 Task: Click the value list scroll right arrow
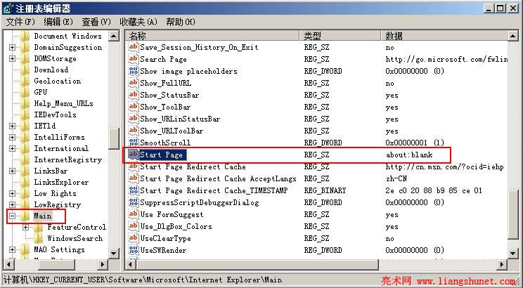[502, 265]
